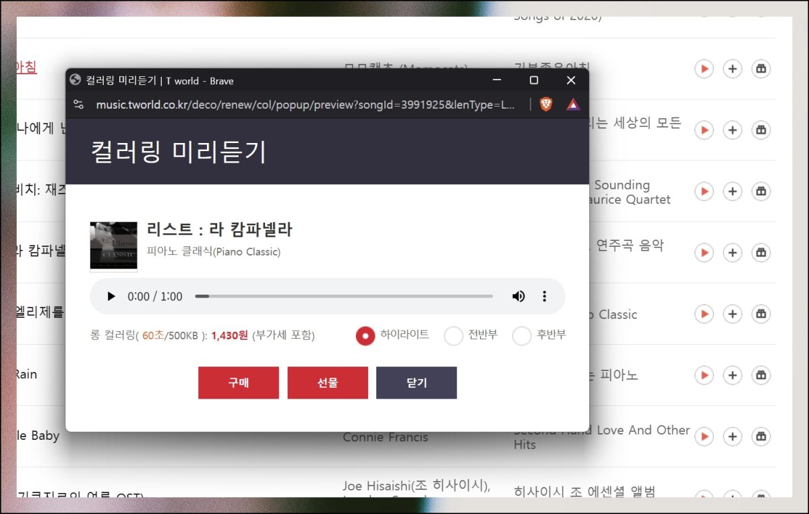Click the 'le Baby' song title in background
Image resolution: width=809 pixels, height=514 pixels.
(x=38, y=436)
